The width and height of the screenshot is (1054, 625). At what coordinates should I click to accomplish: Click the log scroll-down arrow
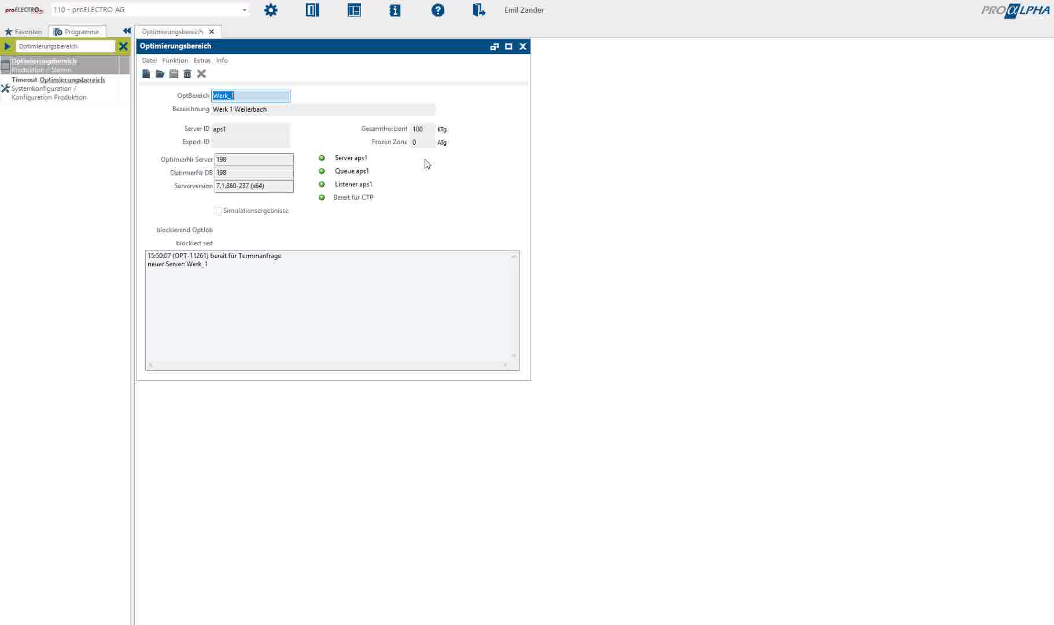click(x=514, y=356)
